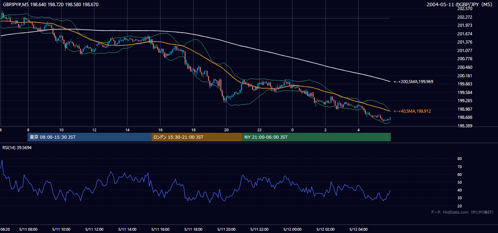This screenshot has width=498, height=233.
Task: Click price axis value 202.272
Action: (x=464, y=17)
